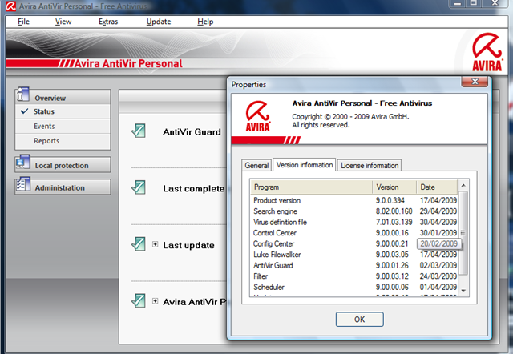Click version value 8.02.00.160
The image size is (513, 354).
click(394, 211)
